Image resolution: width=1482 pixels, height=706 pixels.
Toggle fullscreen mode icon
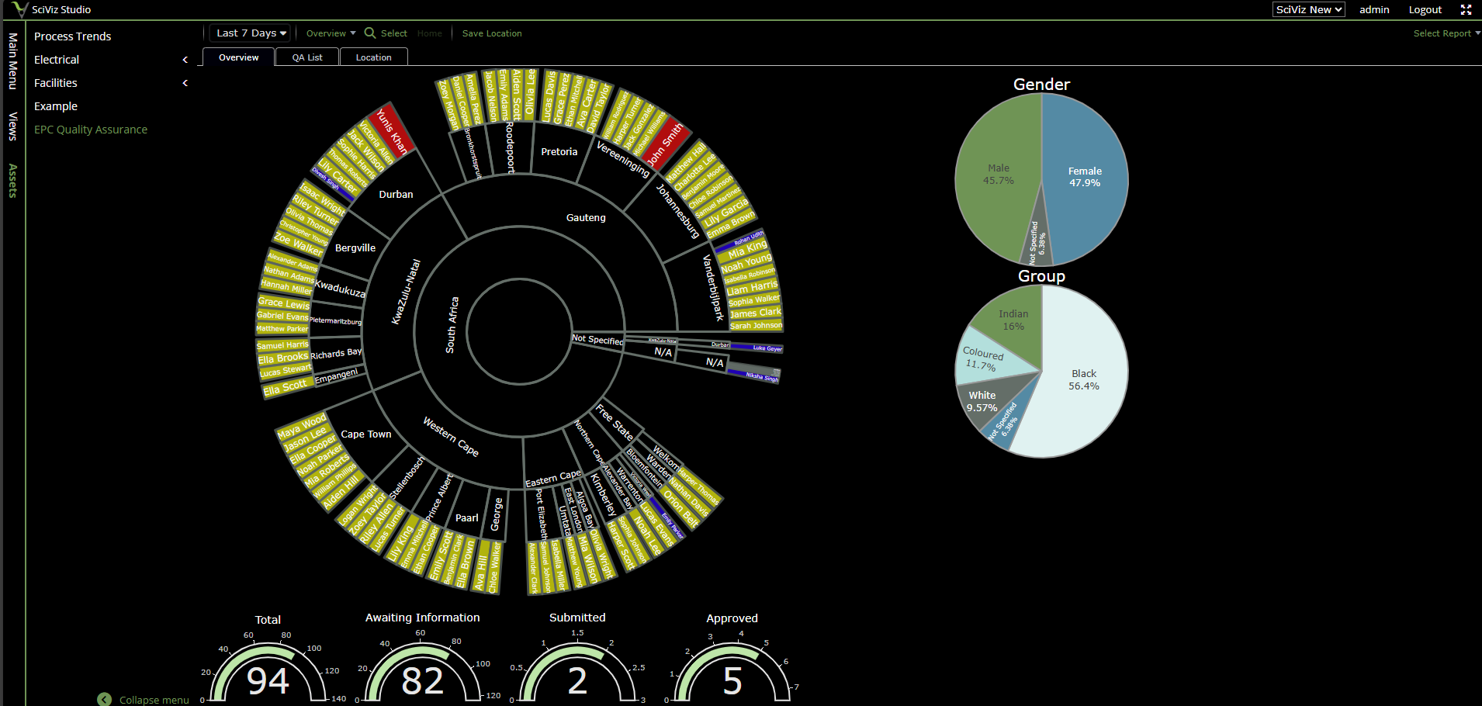pos(1466,10)
